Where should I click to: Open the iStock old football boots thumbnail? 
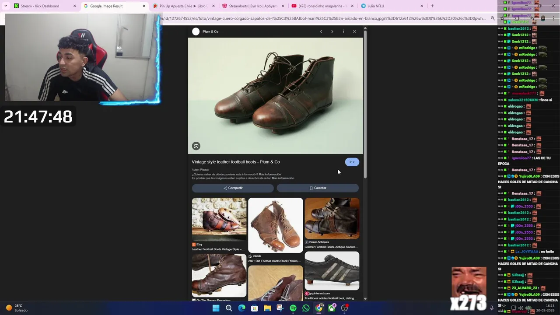tap(276, 225)
